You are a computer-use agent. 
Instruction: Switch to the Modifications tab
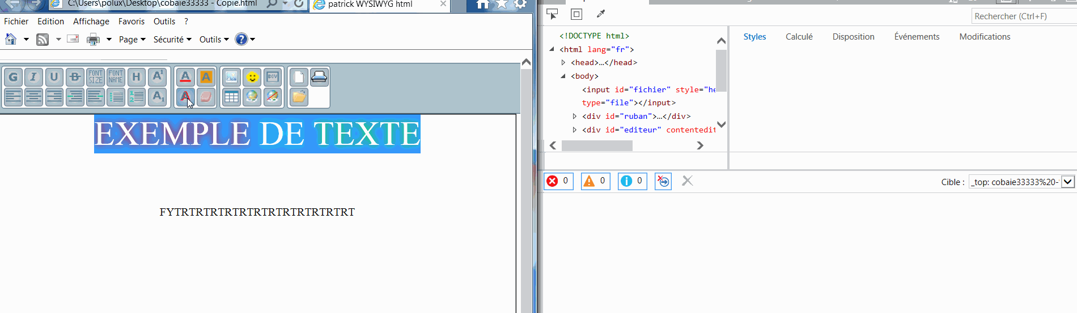pos(985,37)
